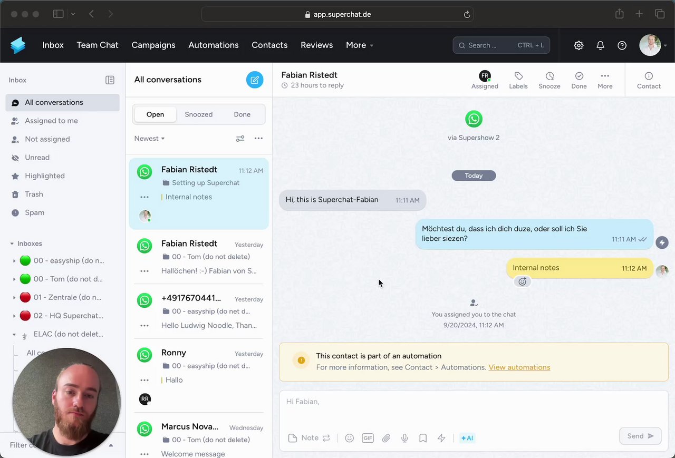Click the lightning automation badge beside message
Image resolution: width=675 pixels, height=458 pixels.
pyautogui.click(x=662, y=242)
